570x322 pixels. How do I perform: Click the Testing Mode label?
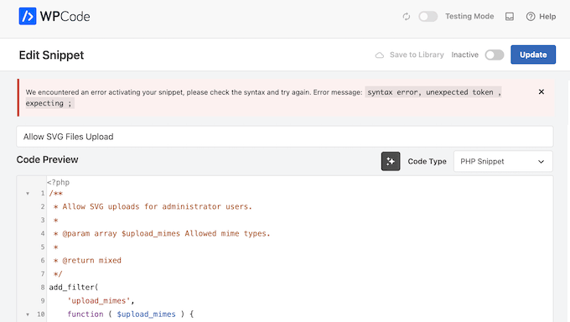pos(469,17)
